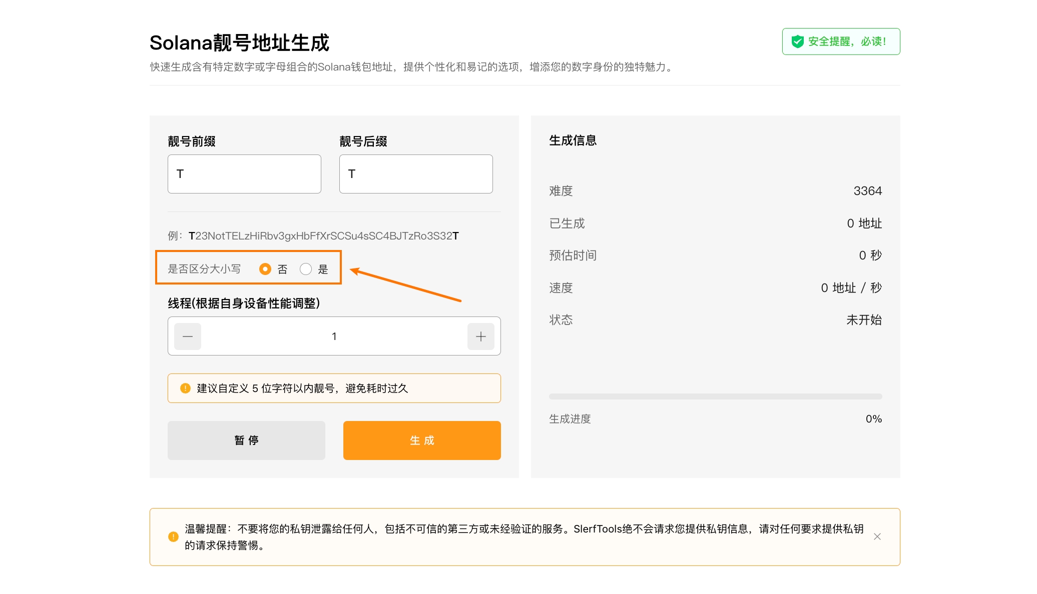1037x594 pixels.
Task: Decrease thread count with minus button
Action: point(188,336)
